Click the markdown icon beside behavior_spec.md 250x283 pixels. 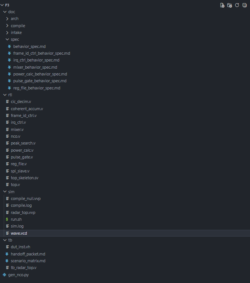coord(9,46)
